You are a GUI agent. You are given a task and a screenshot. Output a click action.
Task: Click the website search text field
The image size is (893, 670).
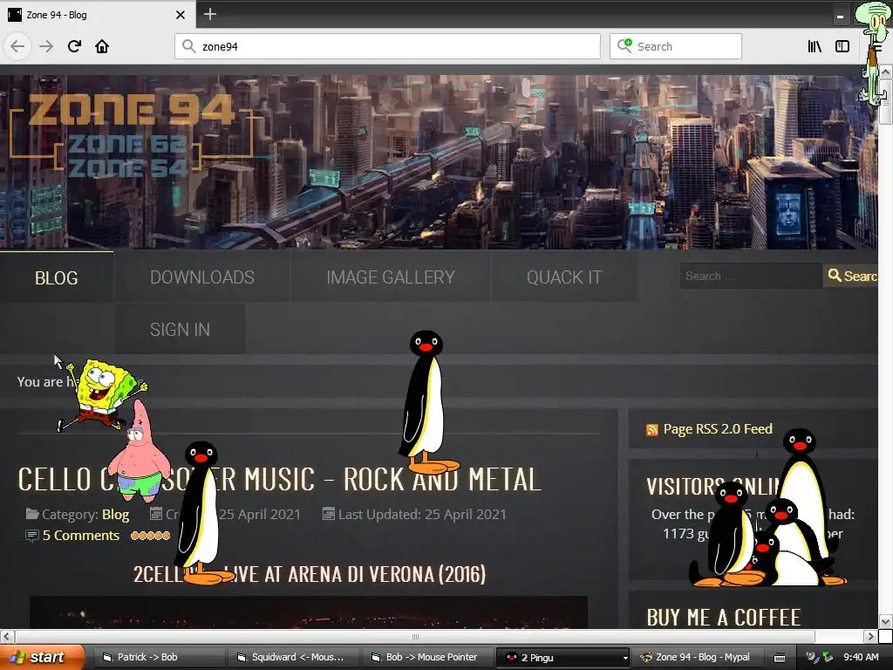pos(751,276)
